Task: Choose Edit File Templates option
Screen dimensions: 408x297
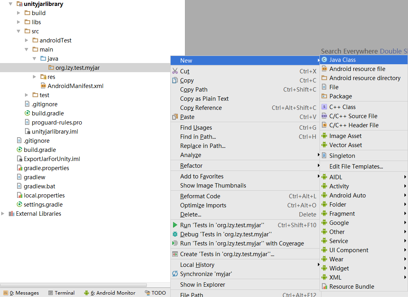Action: pos(364,167)
